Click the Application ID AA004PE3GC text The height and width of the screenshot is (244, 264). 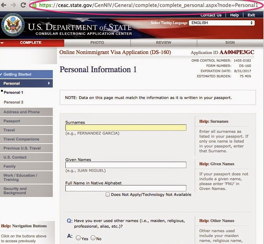(x=222, y=52)
